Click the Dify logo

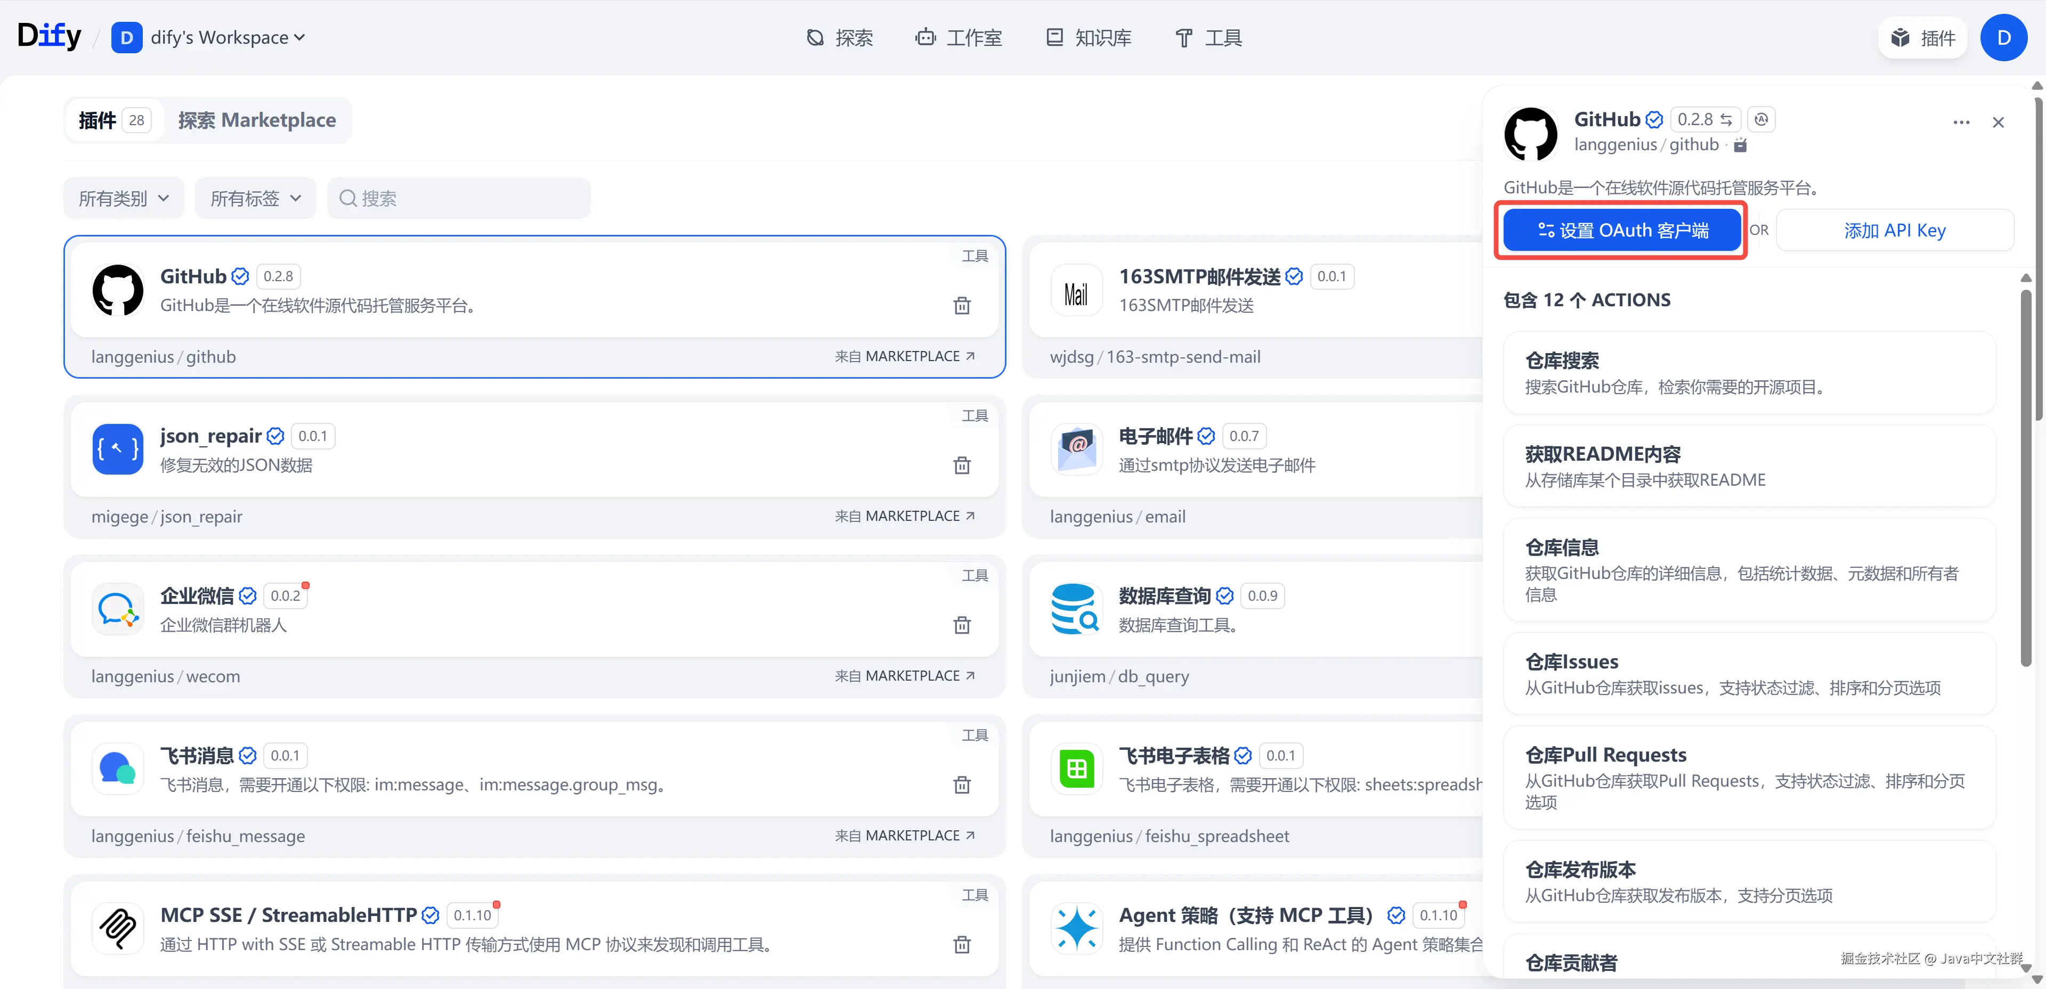coord(49,36)
